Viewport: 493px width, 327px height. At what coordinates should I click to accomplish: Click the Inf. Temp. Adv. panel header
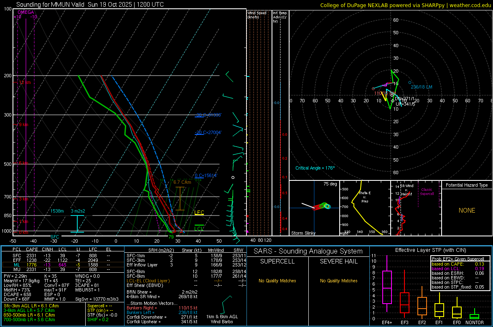[280, 17]
